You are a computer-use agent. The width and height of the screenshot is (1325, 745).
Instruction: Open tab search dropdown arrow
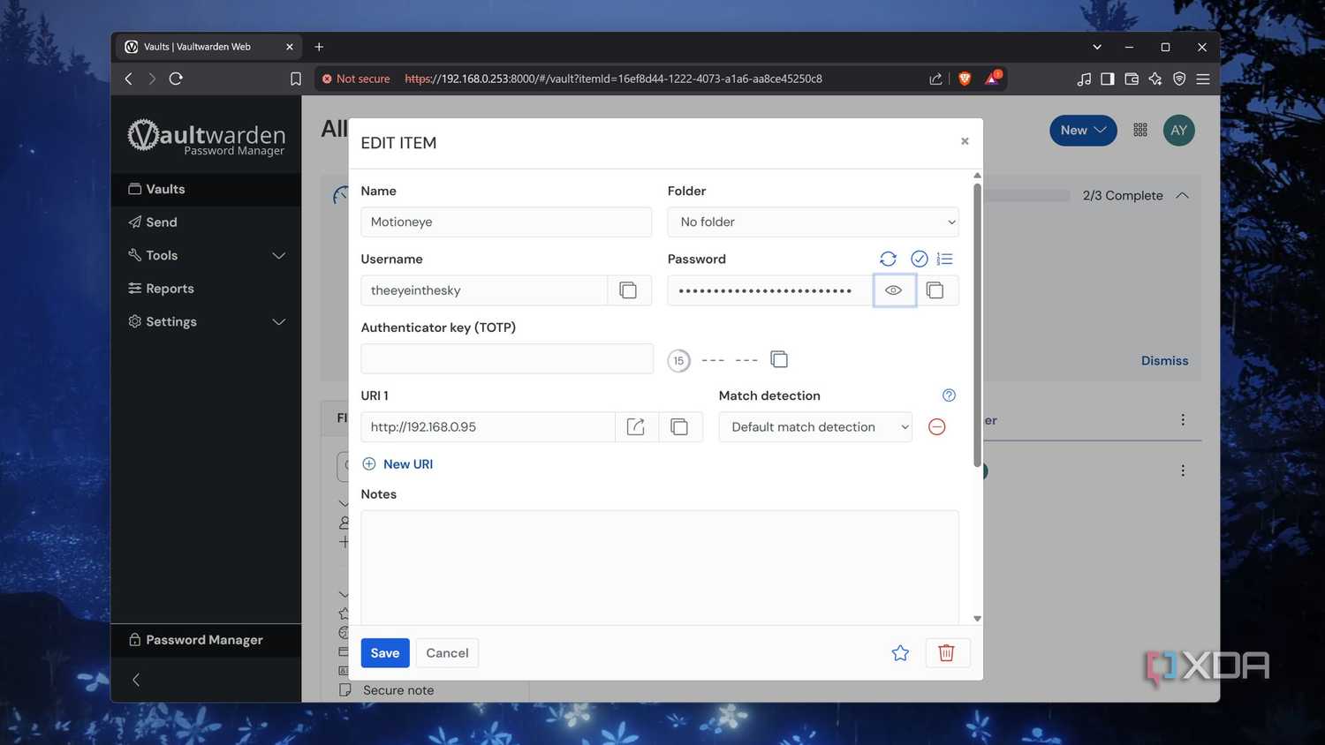point(1097,47)
